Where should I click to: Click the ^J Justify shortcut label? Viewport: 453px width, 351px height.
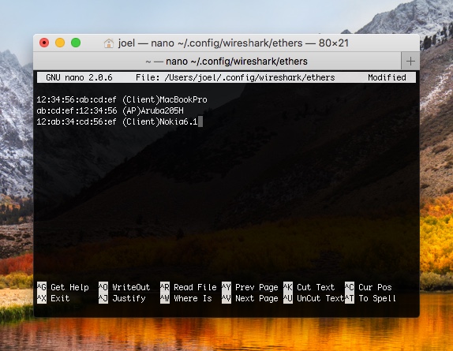(x=122, y=298)
